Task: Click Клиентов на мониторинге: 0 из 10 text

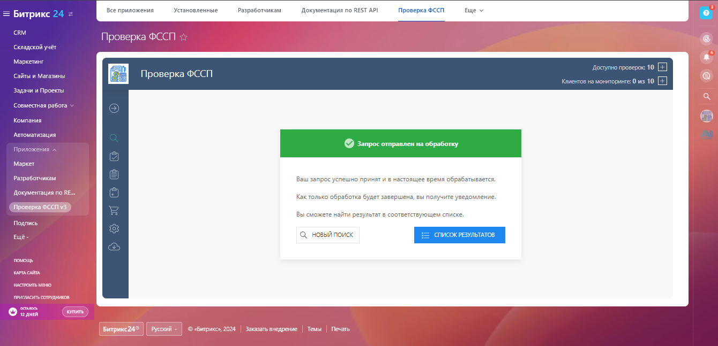Action: [608, 81]
